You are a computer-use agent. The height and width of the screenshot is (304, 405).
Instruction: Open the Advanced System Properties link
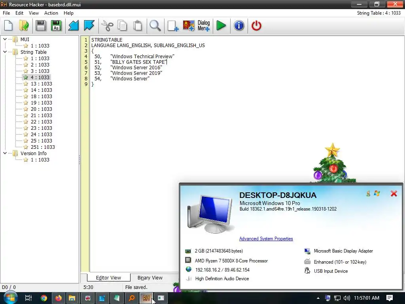266,239
